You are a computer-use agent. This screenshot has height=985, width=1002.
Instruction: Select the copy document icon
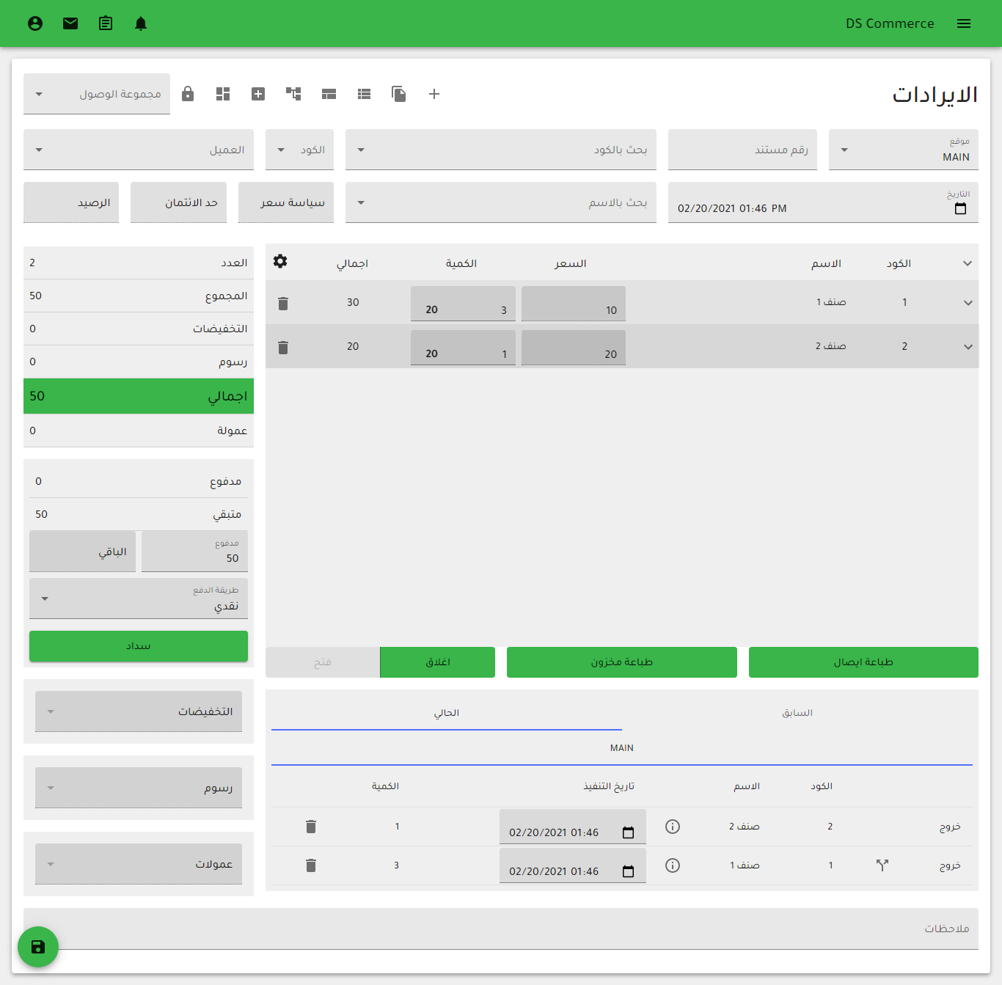398,94
